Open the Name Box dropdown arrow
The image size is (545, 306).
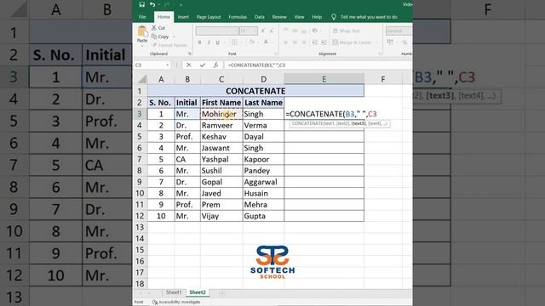(167, 65)
